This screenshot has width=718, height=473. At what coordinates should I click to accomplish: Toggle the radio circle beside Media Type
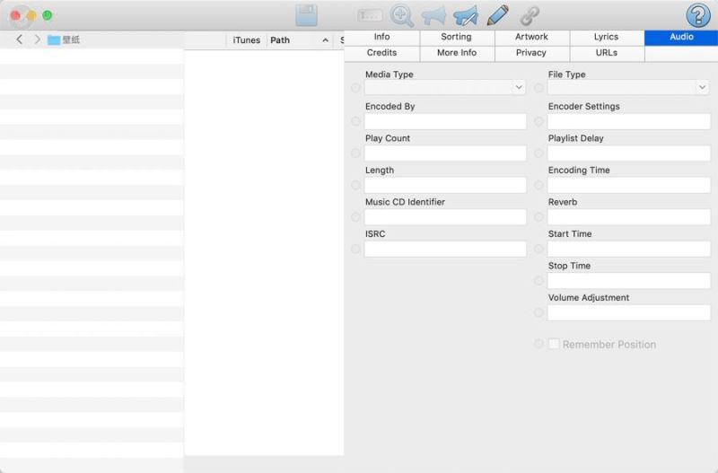click(355, 87)
